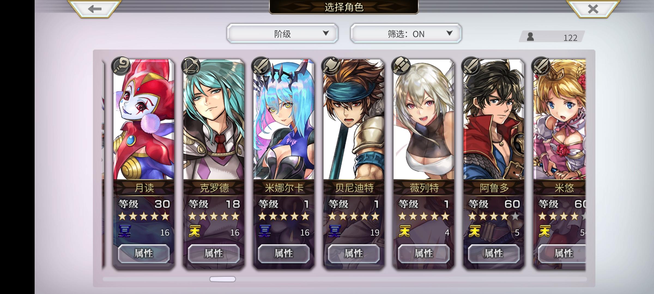
Task: Click the 天 type icon on 克罗德
Action: tap(195, 231)
